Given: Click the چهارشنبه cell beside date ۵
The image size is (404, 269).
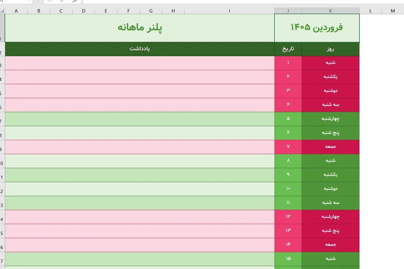Looking at the screenshot, I should (x=330, y=119).
